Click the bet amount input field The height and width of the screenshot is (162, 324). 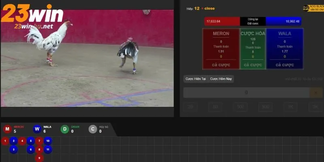coord(246,93)
